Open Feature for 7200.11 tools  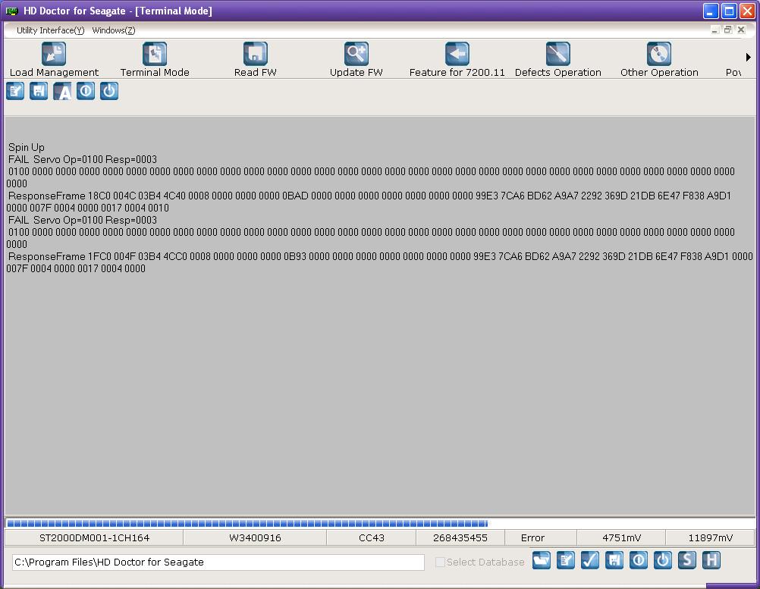tap(457, 60)
